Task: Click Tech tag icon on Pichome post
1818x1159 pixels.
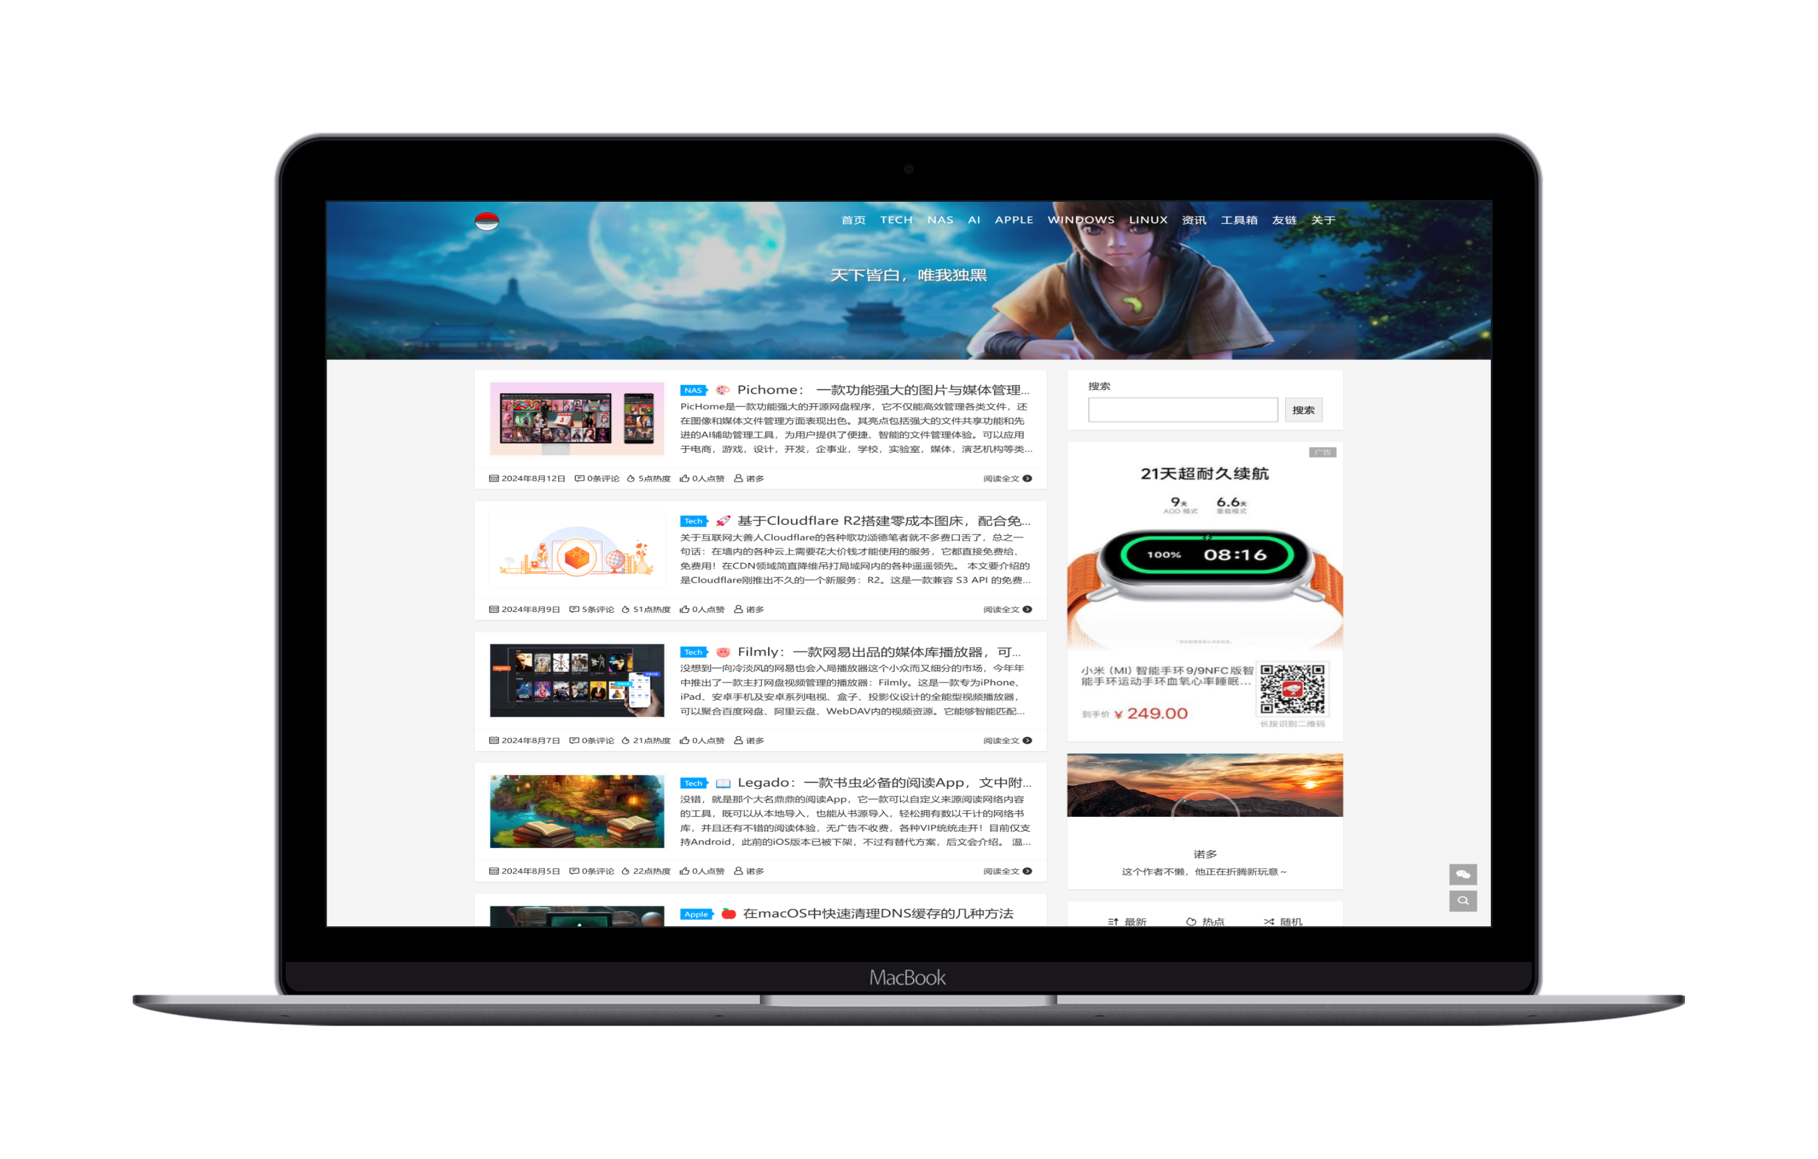Action: point(694,388)
